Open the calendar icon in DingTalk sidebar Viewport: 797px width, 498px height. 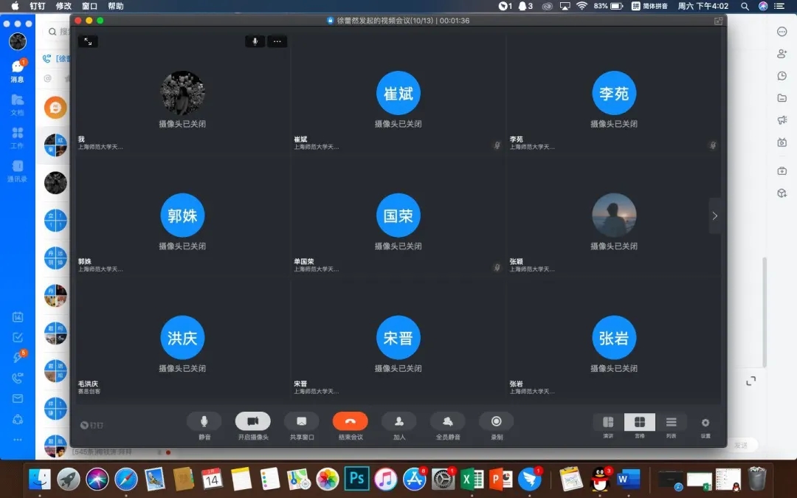point(17,317)
